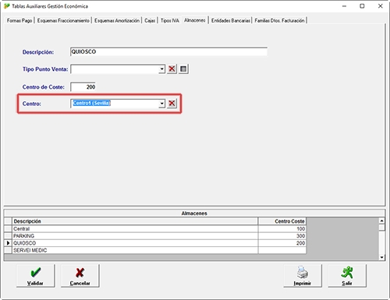Clear the Tipo Punto Venta selection
This screenshot has width=390, height=300.
coord(172,69)
